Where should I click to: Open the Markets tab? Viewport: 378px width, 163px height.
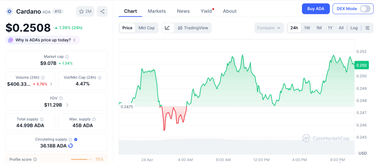(x=157, y=11)
